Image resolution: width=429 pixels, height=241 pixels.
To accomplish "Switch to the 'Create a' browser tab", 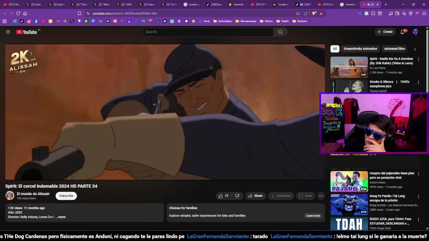I will coord(281,4).
